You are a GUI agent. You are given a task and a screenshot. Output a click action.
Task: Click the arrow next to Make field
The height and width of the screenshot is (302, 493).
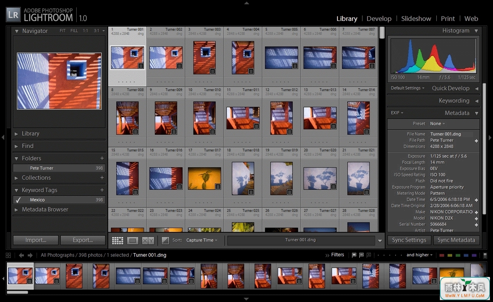(x=476, y=212)
